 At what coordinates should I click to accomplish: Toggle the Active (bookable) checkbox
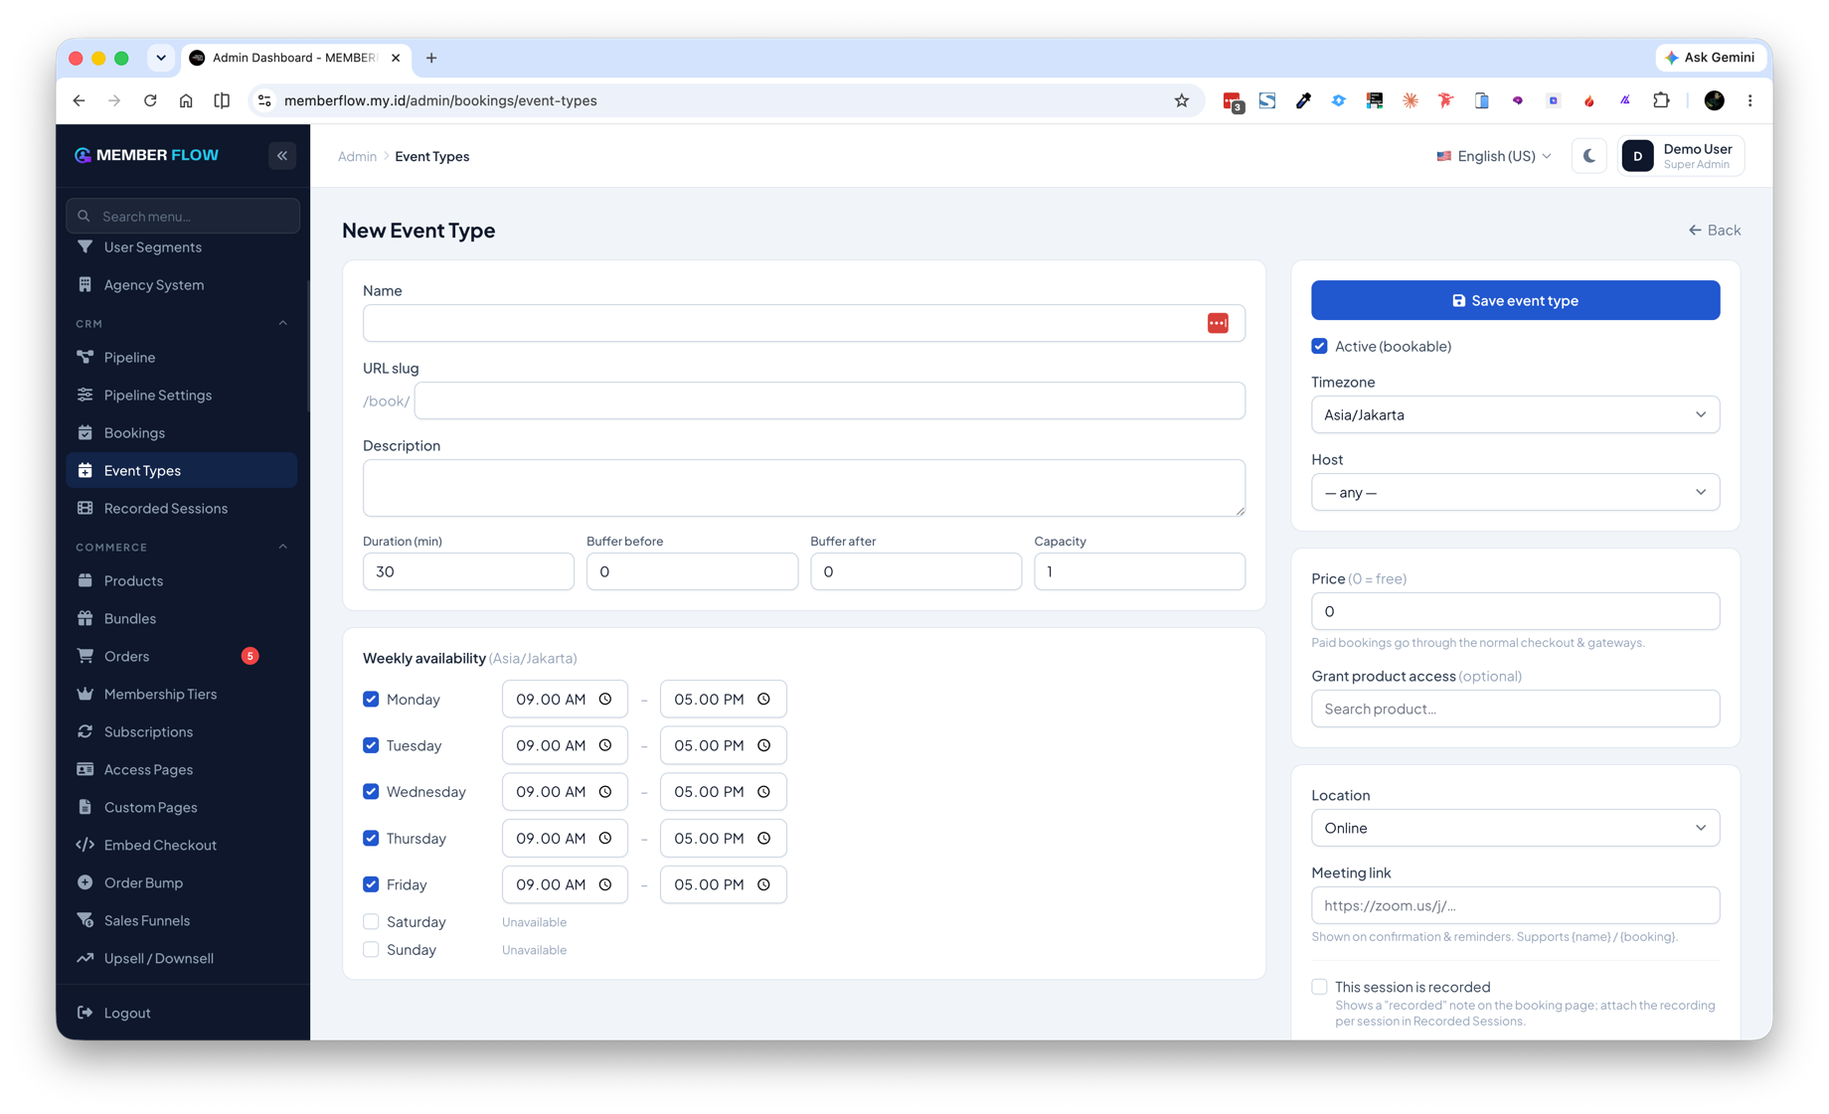tap(1319, 346)
